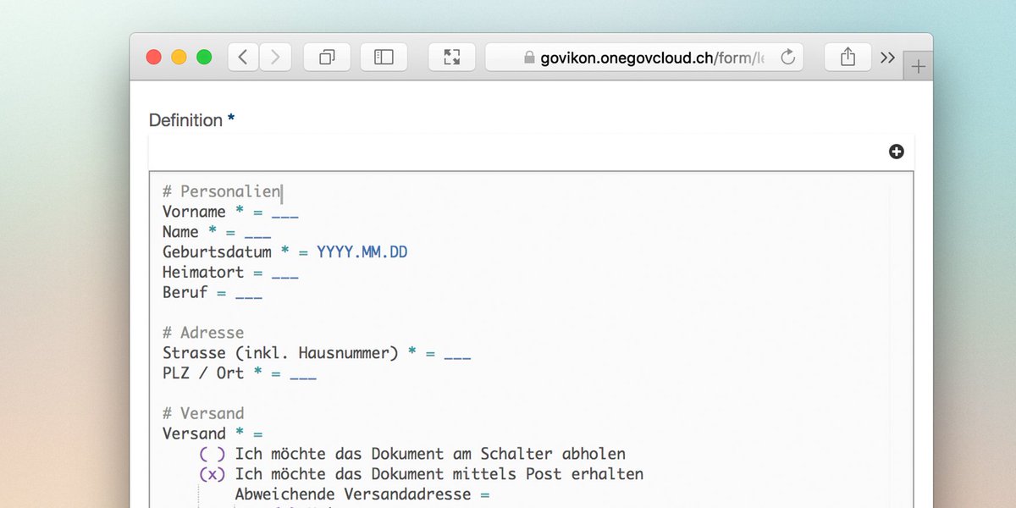The height and width of the screenshot is (508, 1016).
Task: Click the 'Name * = ___' line
Action: (x=217, y=232)
